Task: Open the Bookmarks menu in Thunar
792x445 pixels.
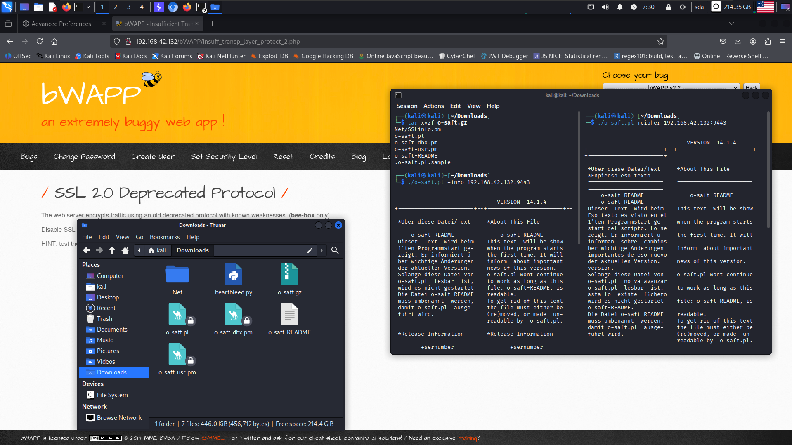Action: (x=164, y=237)
